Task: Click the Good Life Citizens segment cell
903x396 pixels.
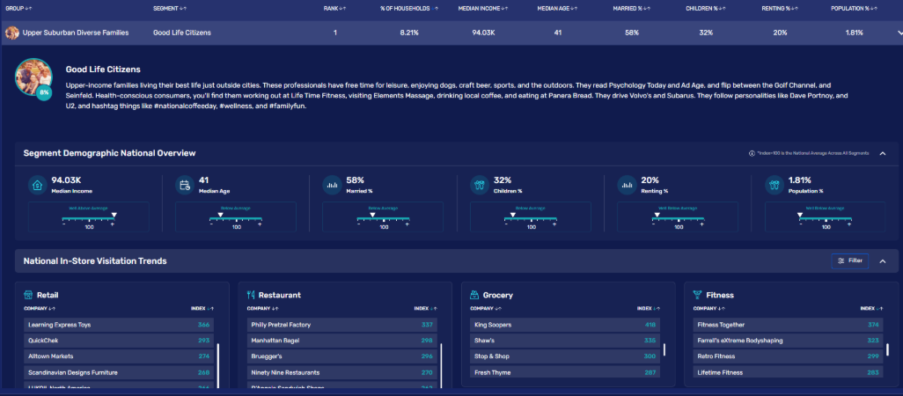Action: click(182, 33)
